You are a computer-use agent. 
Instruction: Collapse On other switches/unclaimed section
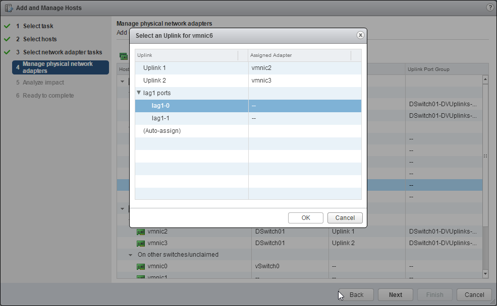coord(131,255)
